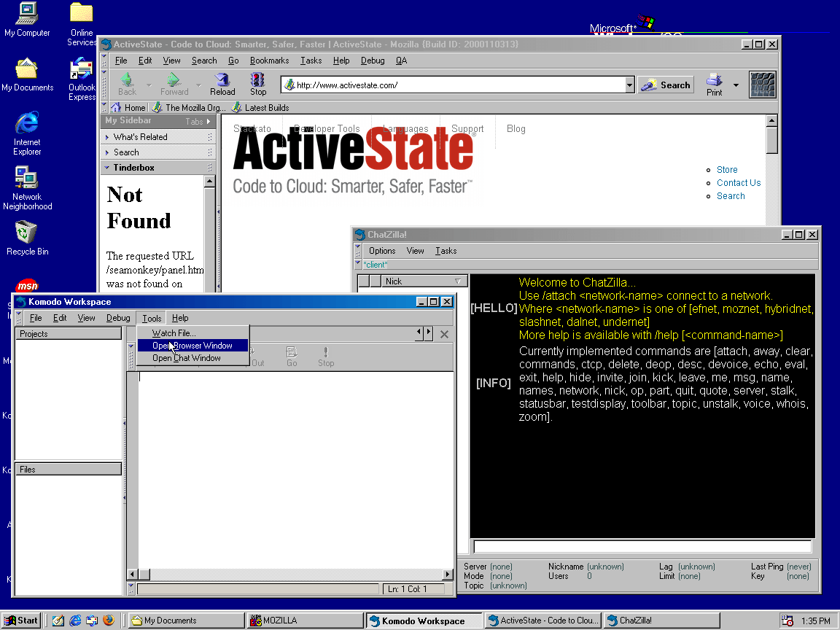Click the Search button beside URL bar
840x630 pixels.
pos(666,85)
